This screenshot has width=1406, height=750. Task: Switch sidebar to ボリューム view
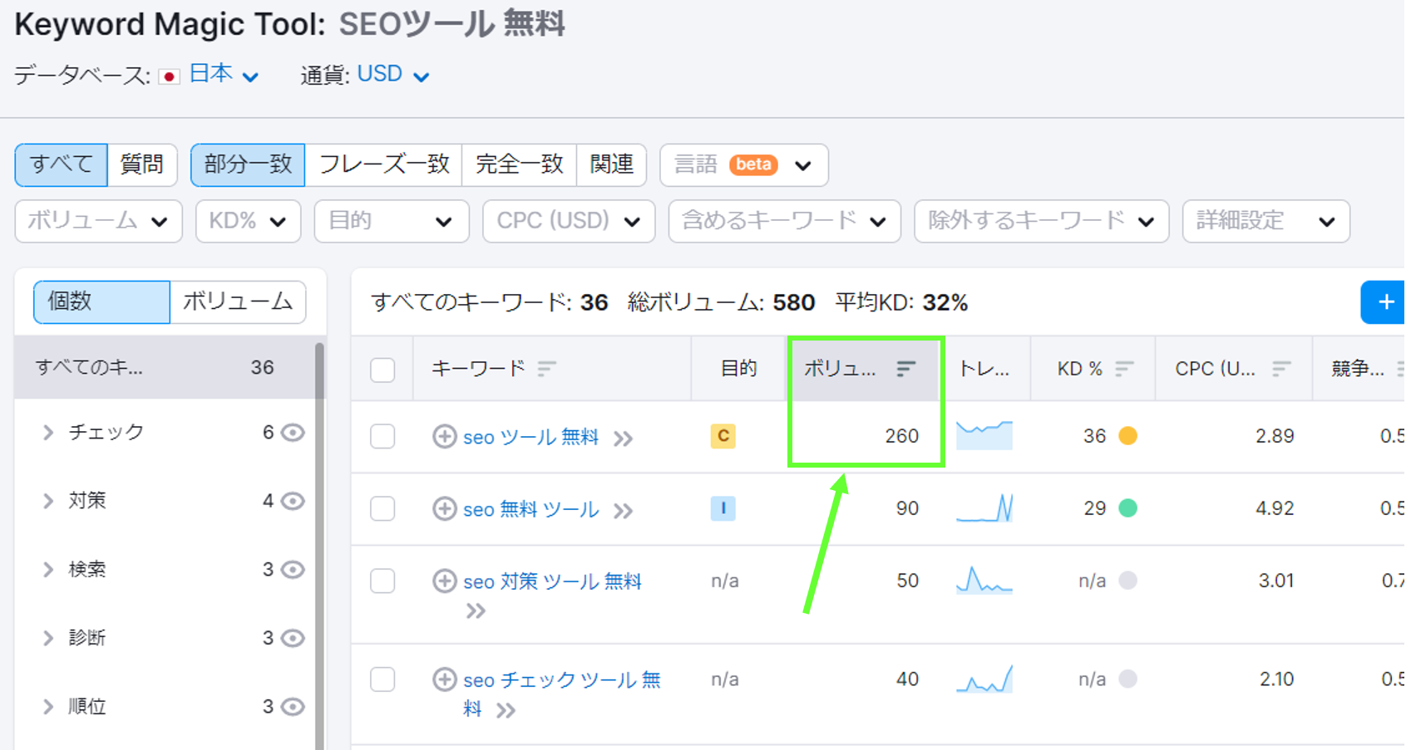[x=238, y=301]
